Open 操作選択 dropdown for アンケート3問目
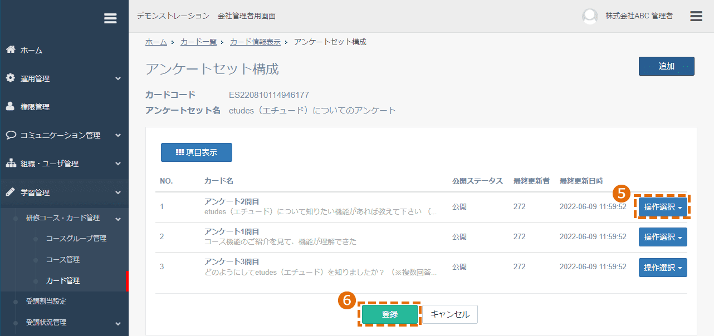 tap(663, 268)
